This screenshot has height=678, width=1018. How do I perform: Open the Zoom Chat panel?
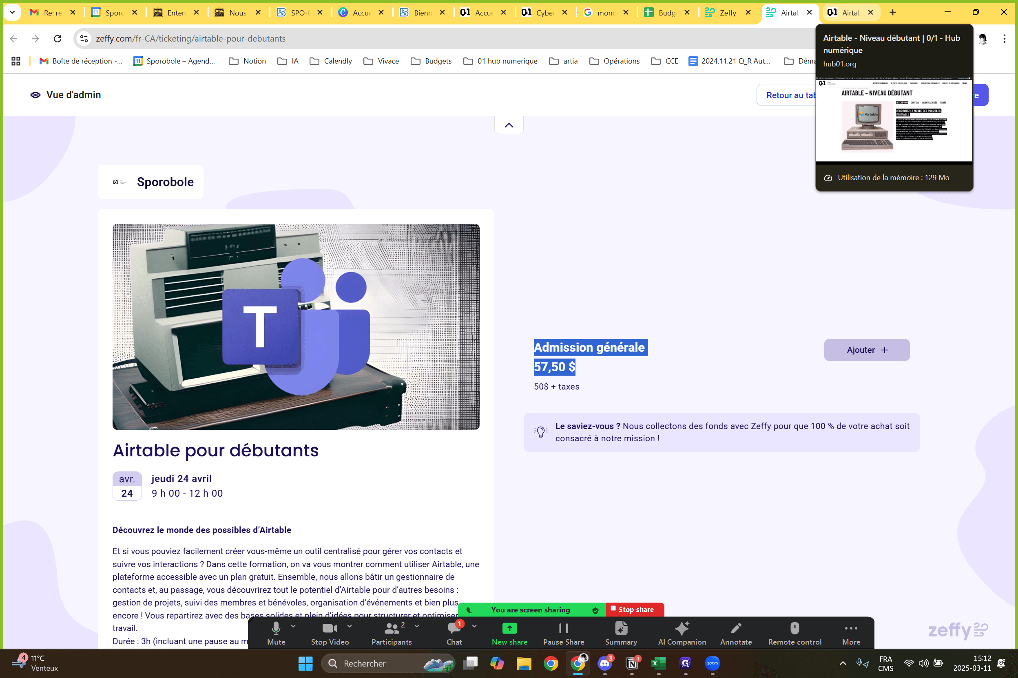click(454, 633)
